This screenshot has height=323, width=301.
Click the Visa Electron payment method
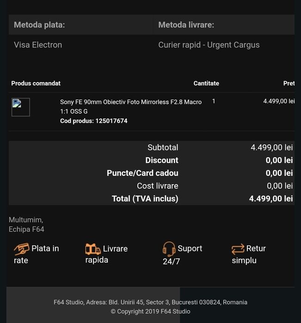click(x=38, y=45)
